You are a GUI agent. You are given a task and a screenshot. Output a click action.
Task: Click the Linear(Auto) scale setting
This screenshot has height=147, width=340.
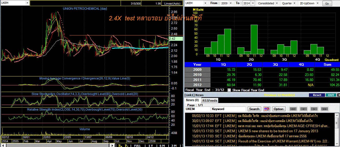click(x=172, y=4)
